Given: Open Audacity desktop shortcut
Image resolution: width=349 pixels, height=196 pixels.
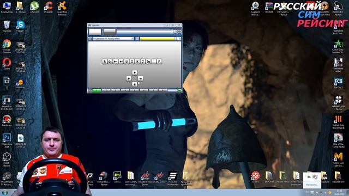Looking at the screenshot, I should coord(20,84).
